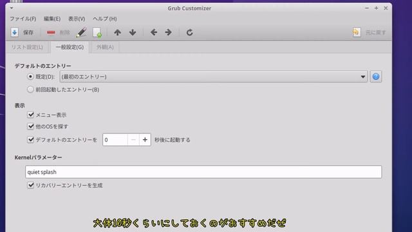Toggle リカバリーエントリーを生成 checkbox
The width and height of the screenshot is (412, 232).
[x=30, y=185]
